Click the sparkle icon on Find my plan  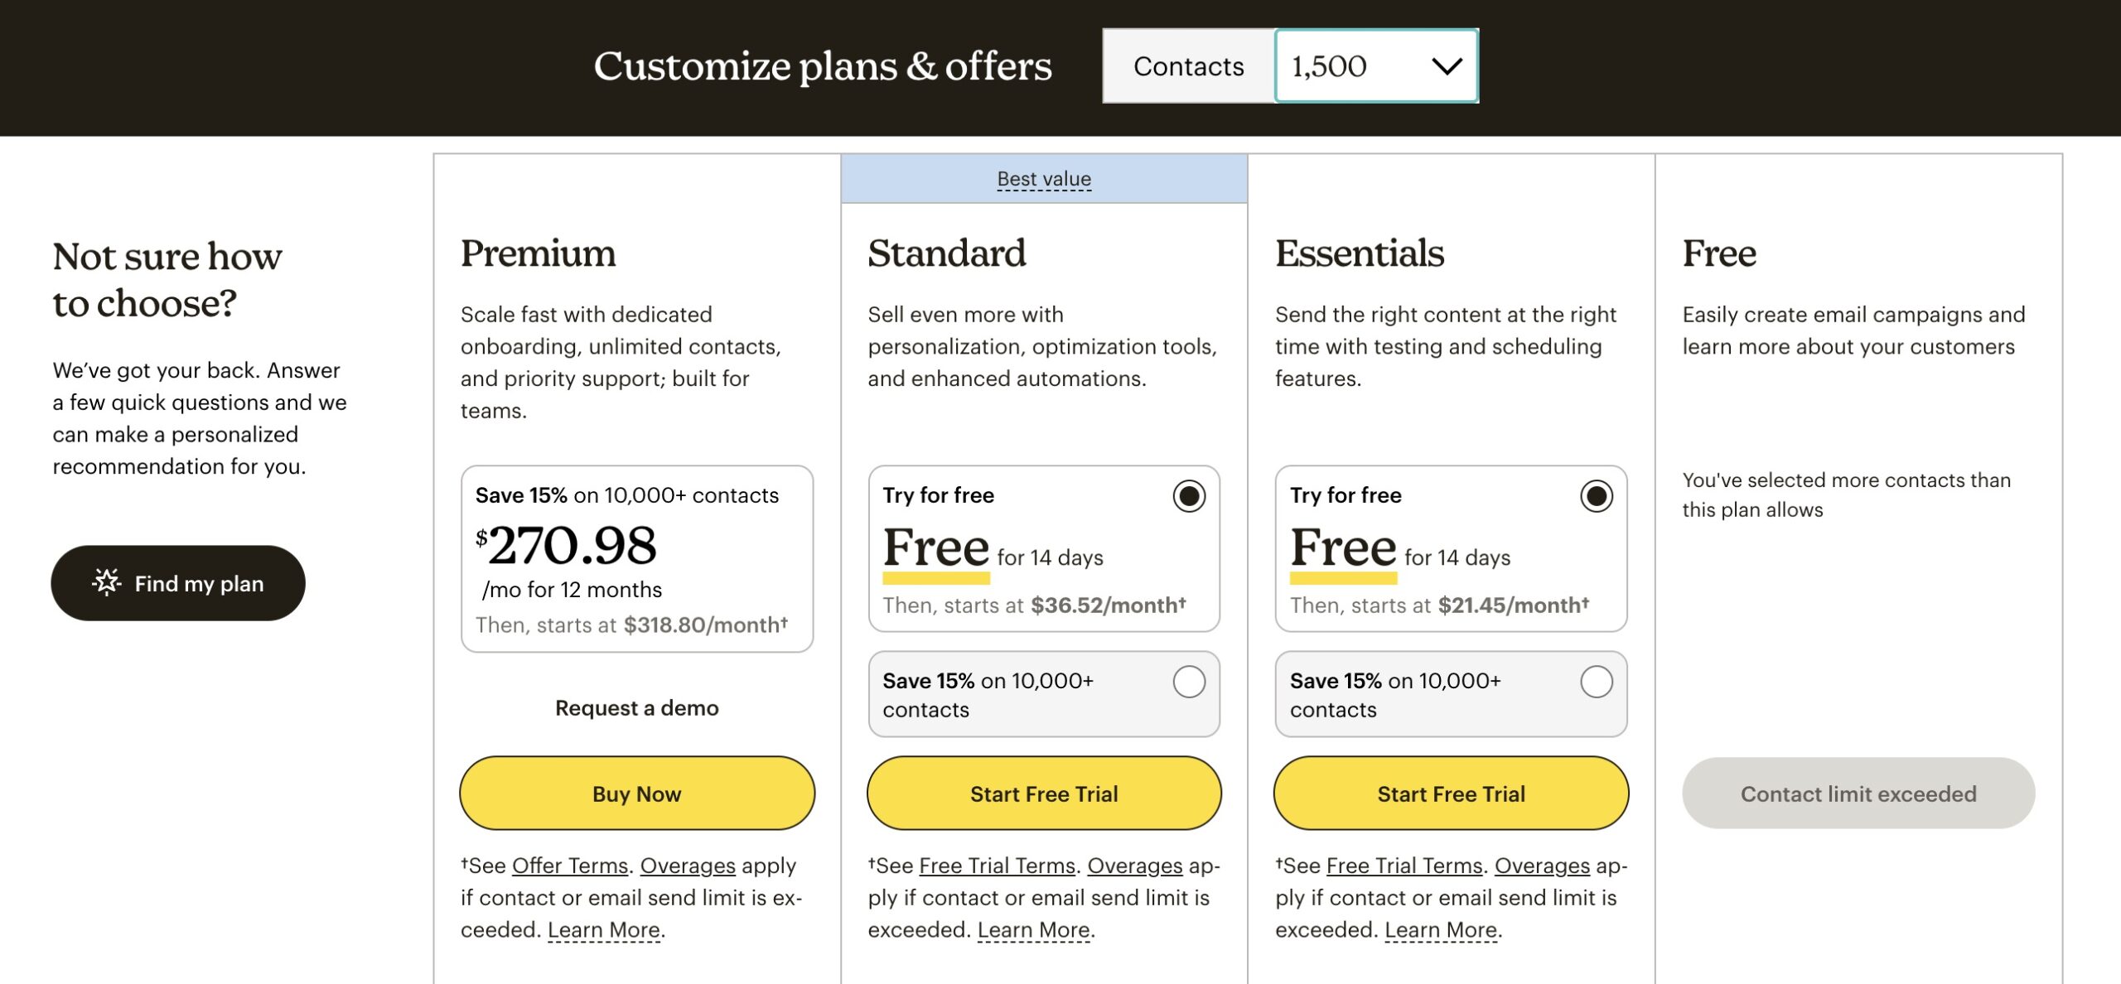[107, 582]
